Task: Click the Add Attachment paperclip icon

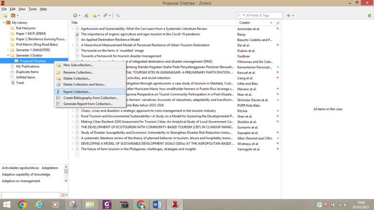Action: [x=106, y=16]
